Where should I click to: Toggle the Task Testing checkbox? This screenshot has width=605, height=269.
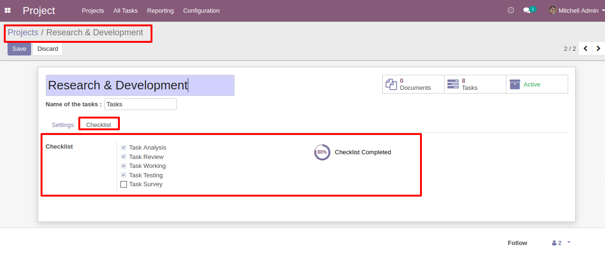123,175
